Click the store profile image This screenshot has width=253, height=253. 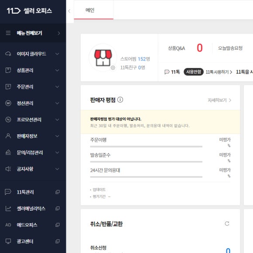point(103,58)
